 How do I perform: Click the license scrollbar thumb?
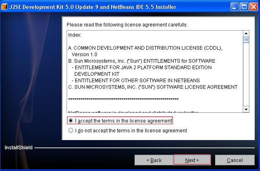pos(246,39)
